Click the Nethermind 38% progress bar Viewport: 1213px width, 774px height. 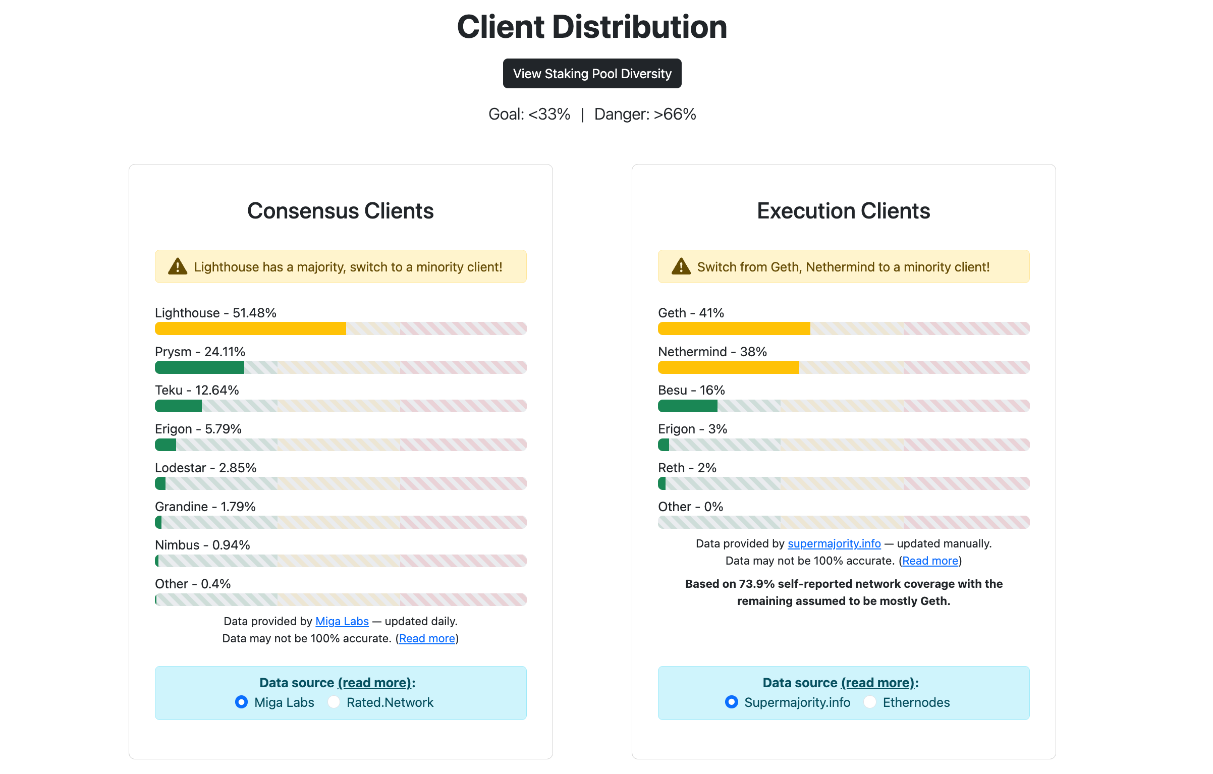844,367
